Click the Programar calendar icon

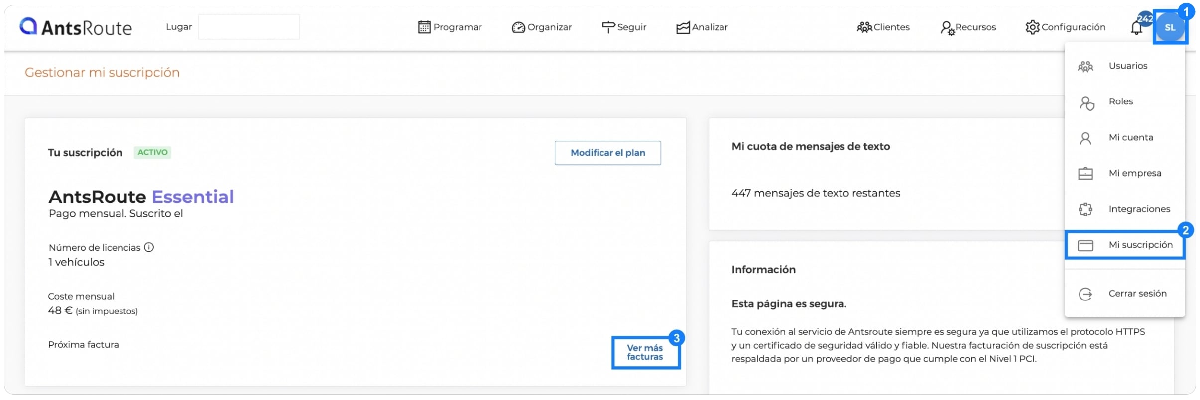(x=424, y=27)
